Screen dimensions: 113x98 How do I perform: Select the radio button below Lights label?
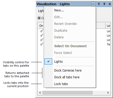tap(39, 18)
